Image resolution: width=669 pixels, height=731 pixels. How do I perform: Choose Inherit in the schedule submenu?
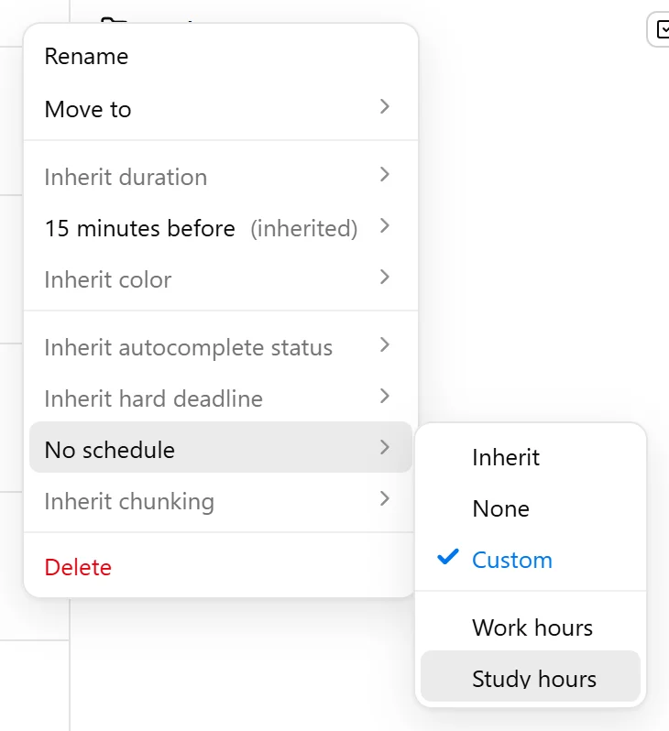(531, 457)
